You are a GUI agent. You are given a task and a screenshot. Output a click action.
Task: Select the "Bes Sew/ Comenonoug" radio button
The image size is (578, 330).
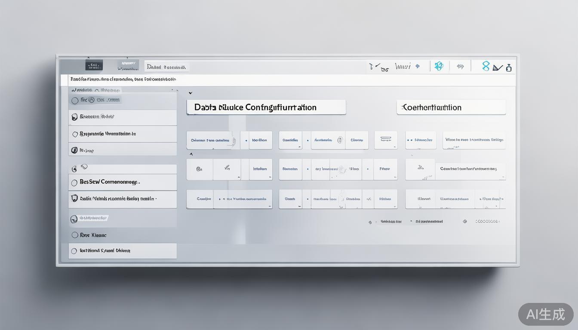[x=74, y=183]
